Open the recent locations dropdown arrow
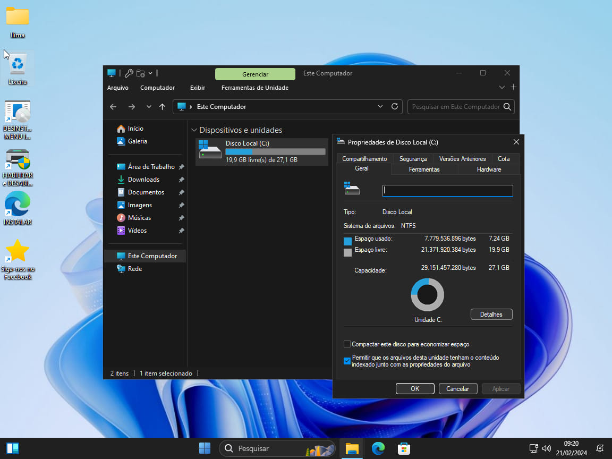 pos(149,107)
